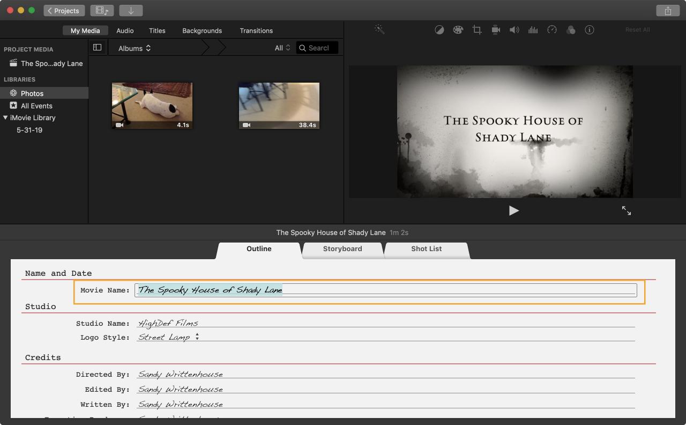Click the Reset All button
The height and width of the screenshot is (425, 686).
point(637,30)
